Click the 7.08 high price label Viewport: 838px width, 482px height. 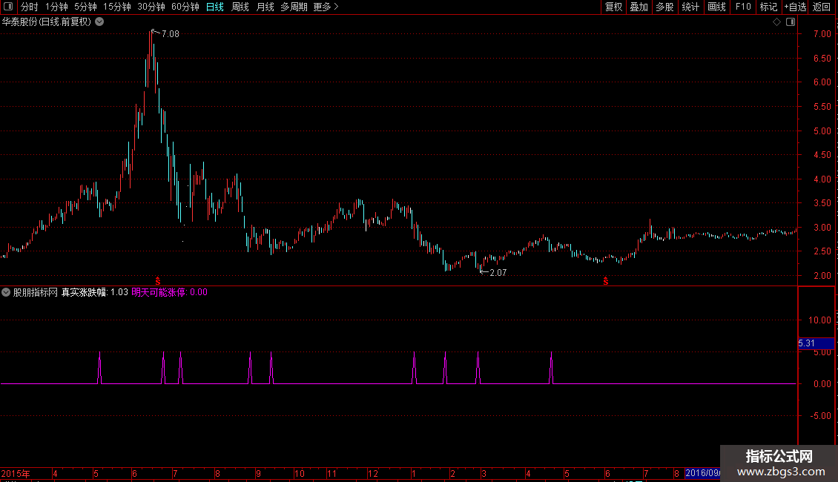pyautogui.click(x=171, y=34)
